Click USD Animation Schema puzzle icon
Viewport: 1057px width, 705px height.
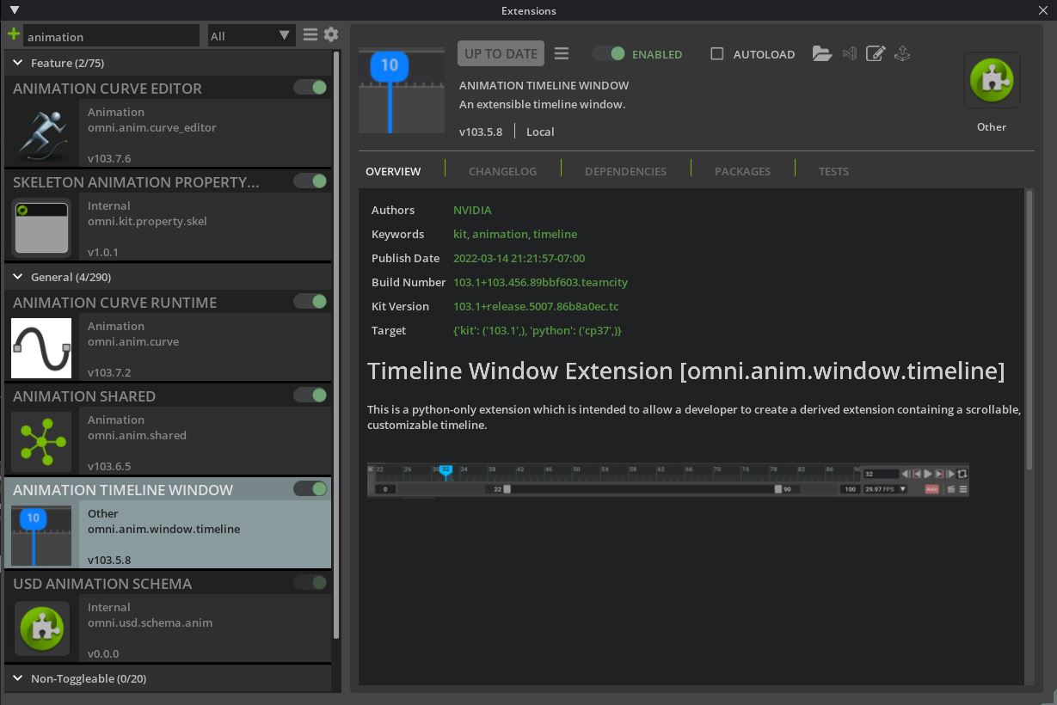(41, 629)
